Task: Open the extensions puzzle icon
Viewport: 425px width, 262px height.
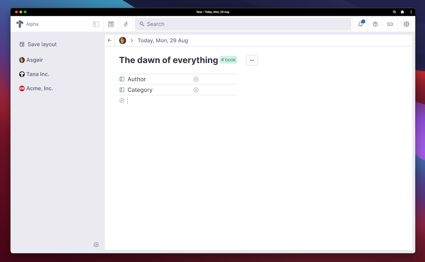Action: point(402,12)
